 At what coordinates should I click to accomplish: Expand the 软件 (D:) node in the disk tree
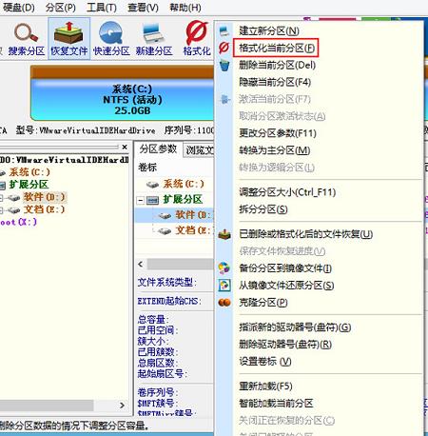(1, 198)
